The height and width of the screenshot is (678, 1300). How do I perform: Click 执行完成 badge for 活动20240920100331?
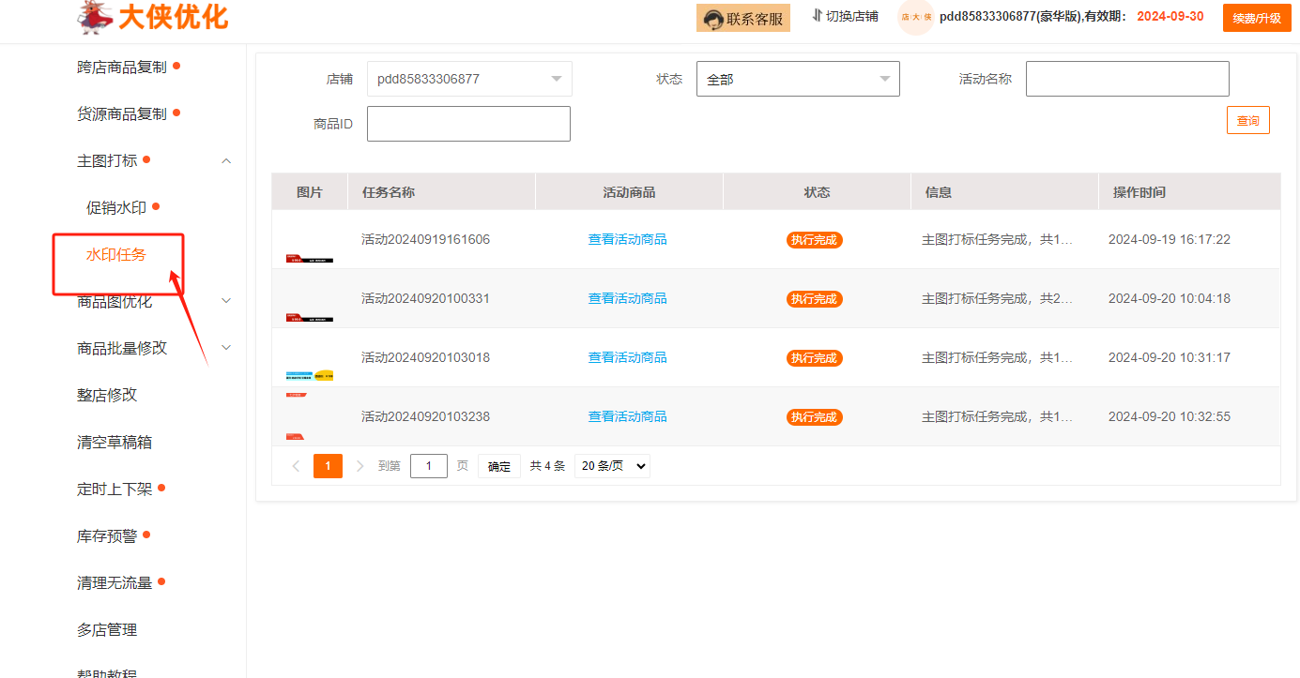click(x=815, y=299)
